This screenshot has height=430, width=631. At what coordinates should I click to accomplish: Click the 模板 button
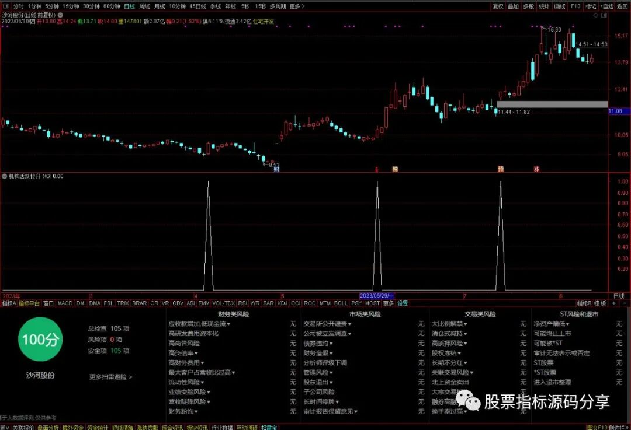tap(601, 303)
